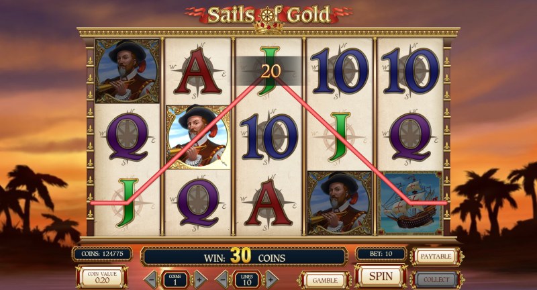Image resolution: width=537 pixels, height=290 pixels.
Task: Decrease lines with the minus arrow
Action: coord(223,280)
